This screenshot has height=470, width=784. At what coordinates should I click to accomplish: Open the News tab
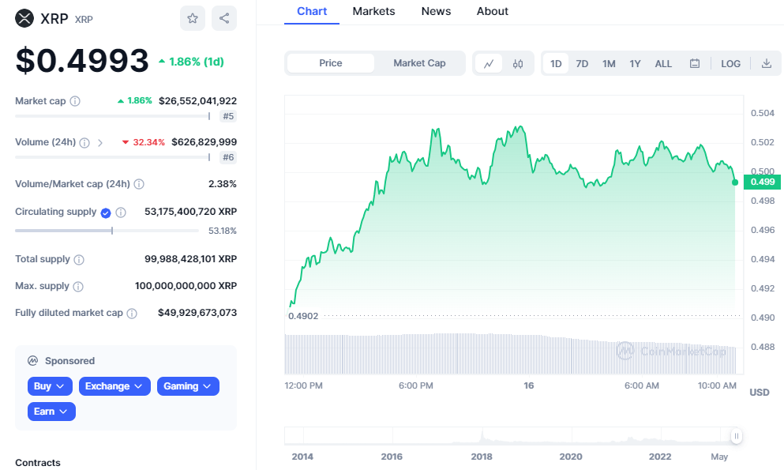[436, 12]
